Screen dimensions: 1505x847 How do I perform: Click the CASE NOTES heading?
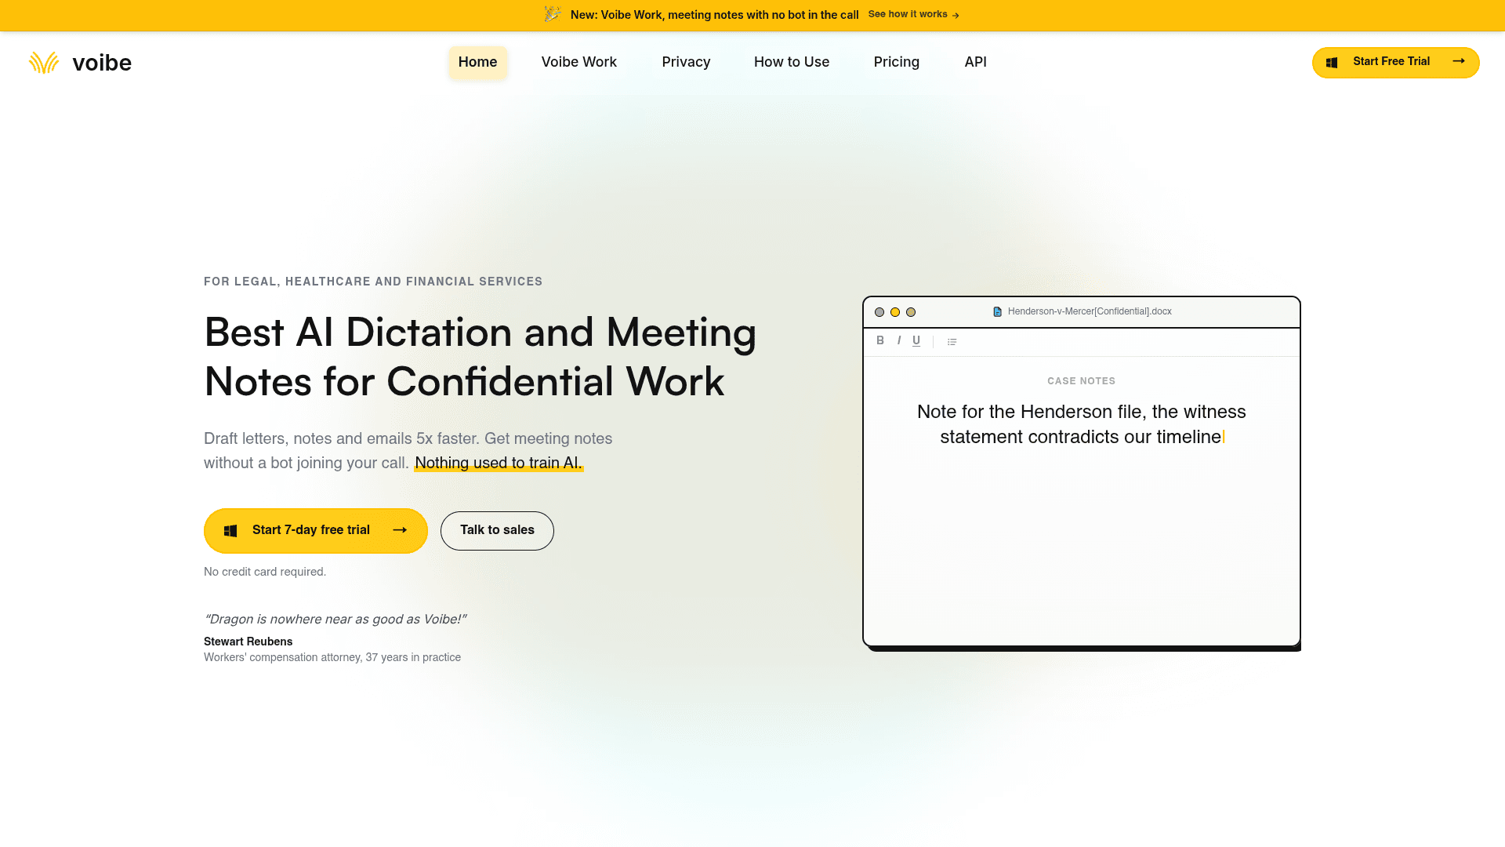[1081, 381]
